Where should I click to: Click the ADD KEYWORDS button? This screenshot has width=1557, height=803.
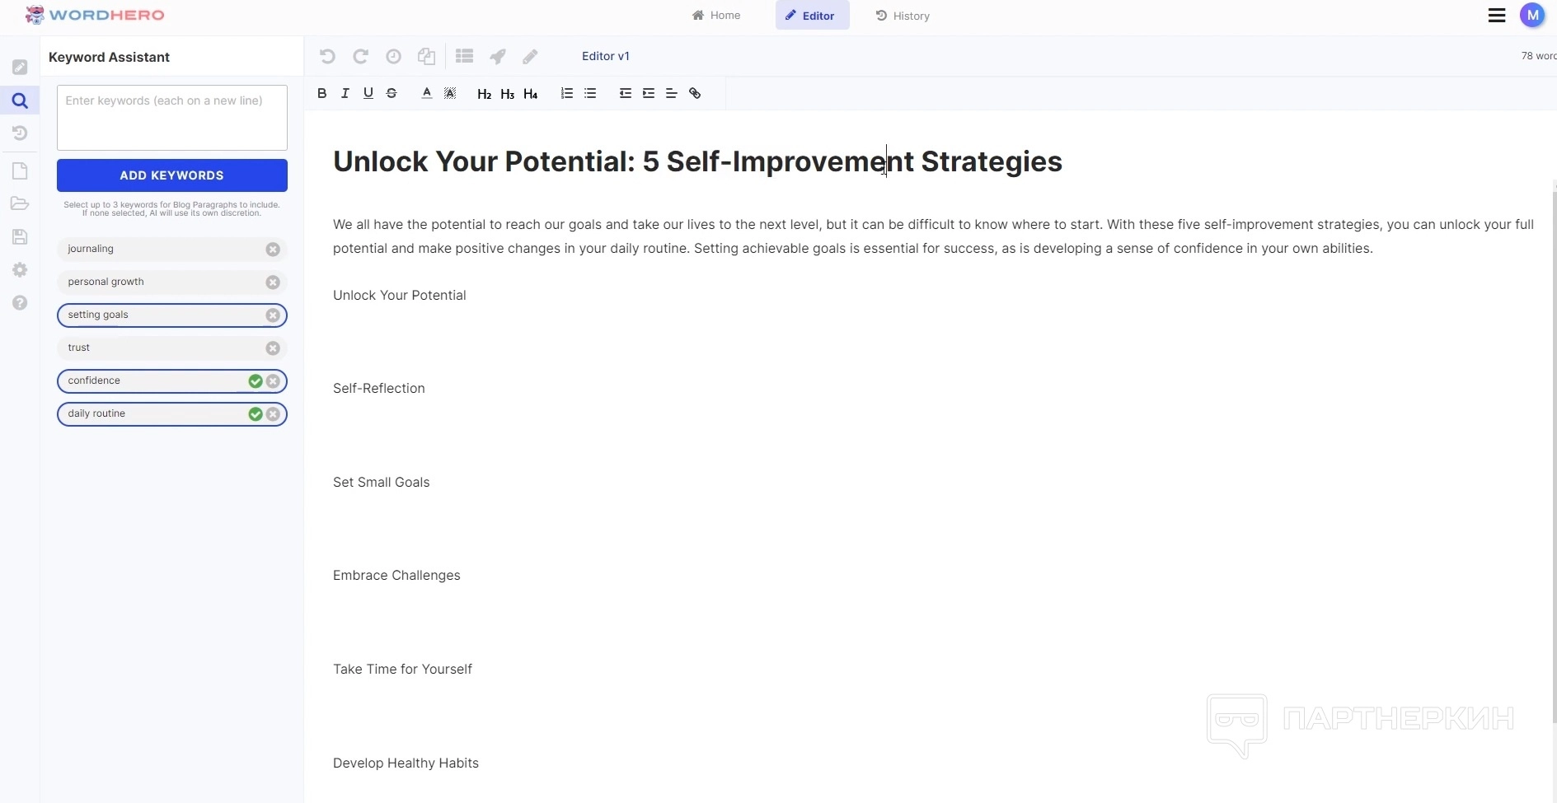pos(172,175)
